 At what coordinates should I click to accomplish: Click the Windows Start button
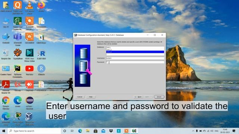point(4,131)
